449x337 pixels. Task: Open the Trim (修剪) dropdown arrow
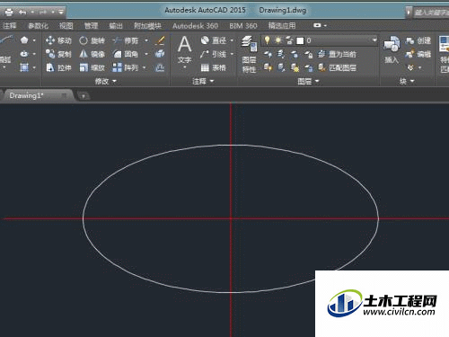coord(146,40)
